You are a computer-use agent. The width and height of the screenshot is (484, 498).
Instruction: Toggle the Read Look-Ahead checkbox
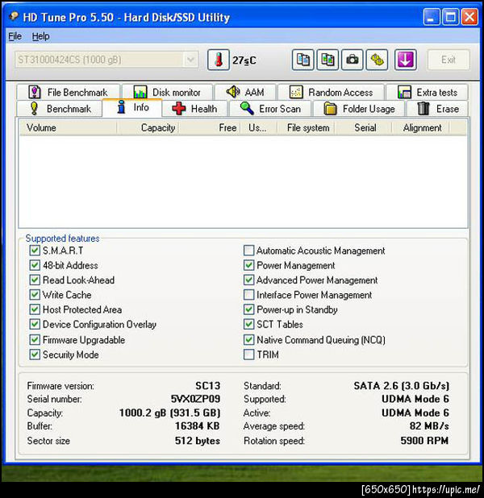pos(35,280)
